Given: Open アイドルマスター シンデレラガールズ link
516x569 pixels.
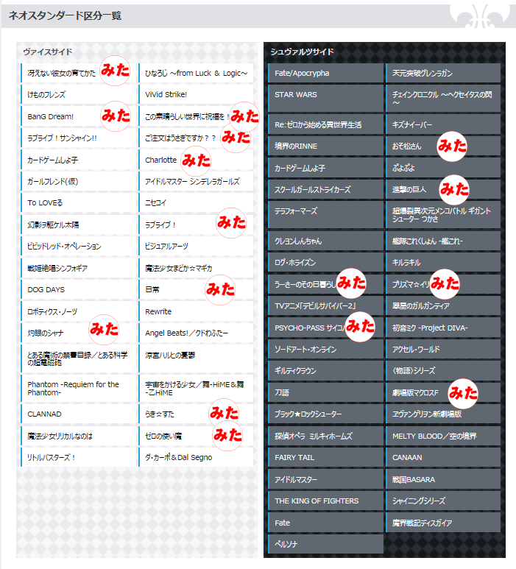Looking at the screenshot, I should [196, 181].
